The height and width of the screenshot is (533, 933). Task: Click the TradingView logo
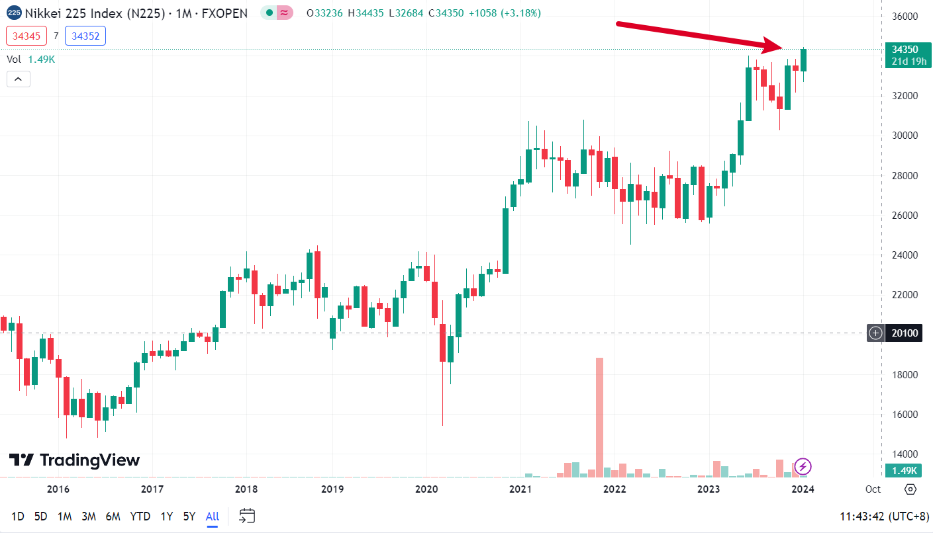(x=74, y=460)
